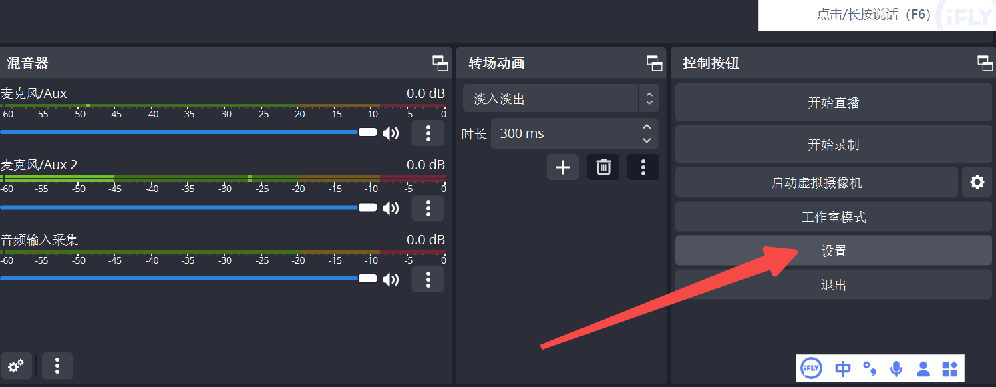Screen dimensions: 996x387
Task: Open iFLY toolbox grid icon
Action: click(950, 368)
